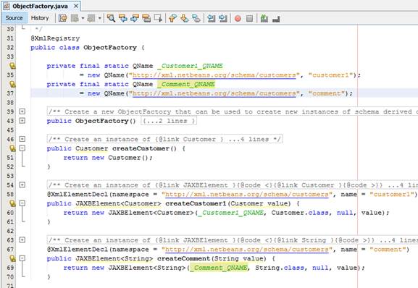Click line number 45 in gutter
The image size is (418, 288).
(10, 130)
